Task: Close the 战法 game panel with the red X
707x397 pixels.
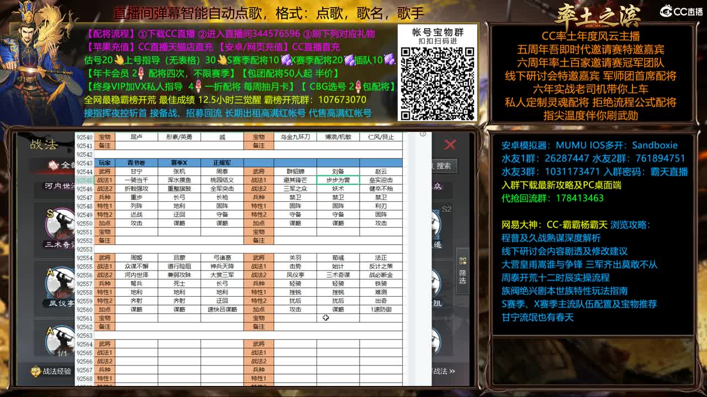Action: pos(450,144)
